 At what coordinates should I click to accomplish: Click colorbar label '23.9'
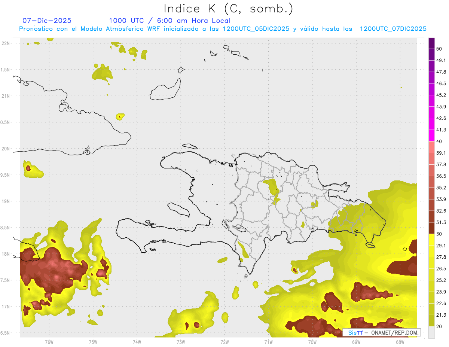[x=441, y=292]
